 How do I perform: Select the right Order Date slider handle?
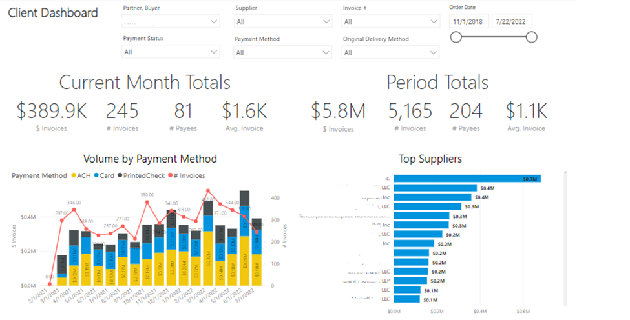tap(532, 37)
